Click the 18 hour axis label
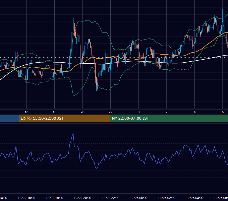228x201 pixels. tap(54, 112)
